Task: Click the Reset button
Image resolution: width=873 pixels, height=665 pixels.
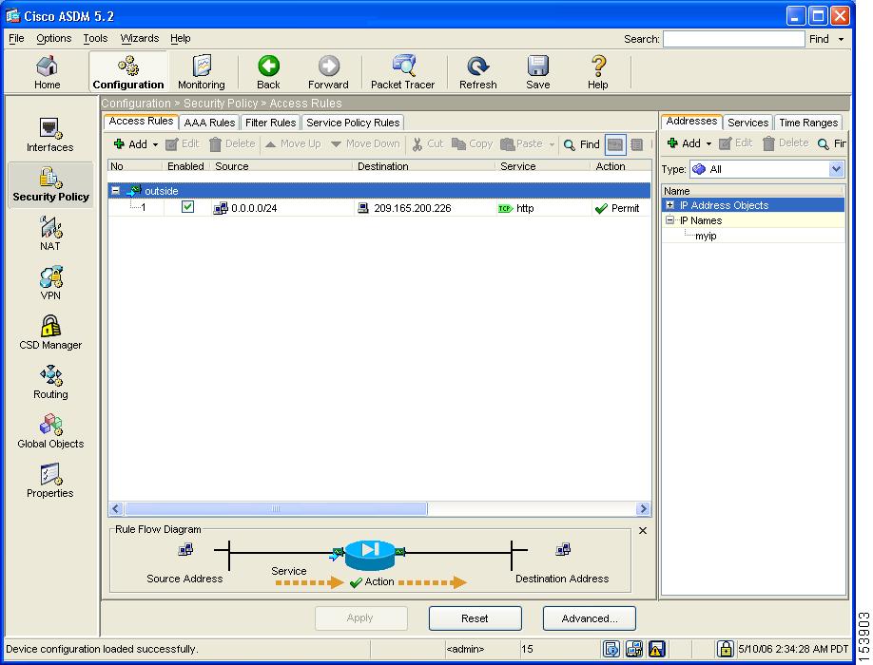Action: pyautogui.click(x=475, y=617)
